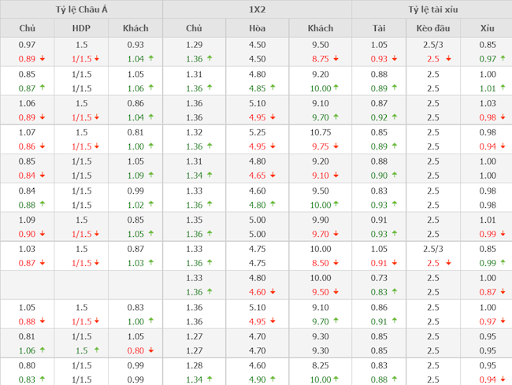Click the green up arrow next to 4.85
Viewport: 512px width, 385px height.
[273, 88]
